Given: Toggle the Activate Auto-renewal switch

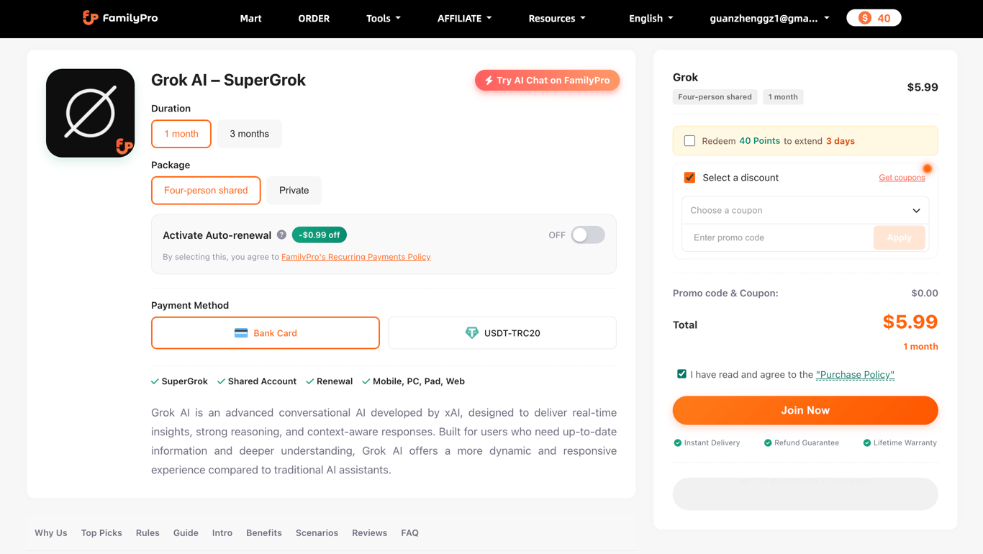Looking at the screenshot, I should click(x=588, y=235).
